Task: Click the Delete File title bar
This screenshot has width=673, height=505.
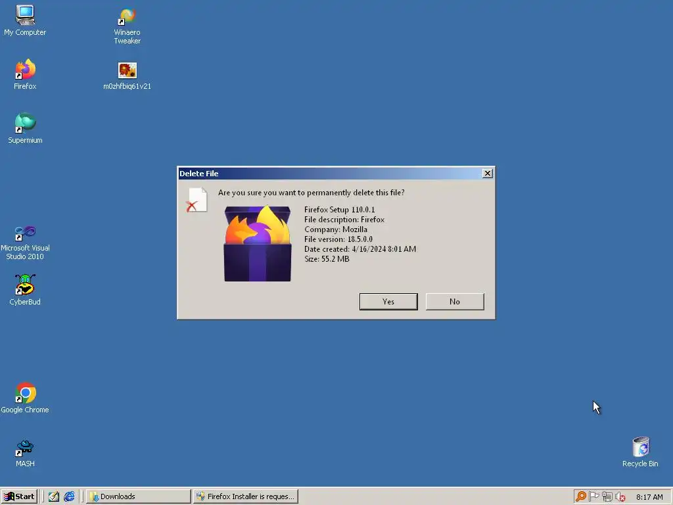Action: point(330,174)
